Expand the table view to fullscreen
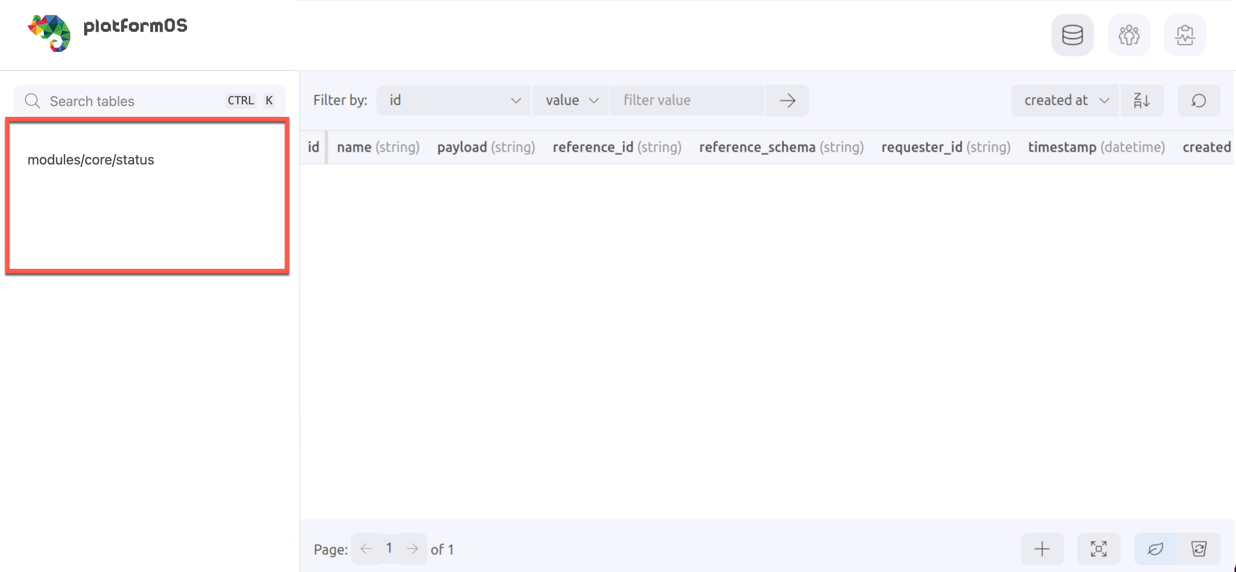Screen dimensions: 1236x572 click(x=1100, y=548)
